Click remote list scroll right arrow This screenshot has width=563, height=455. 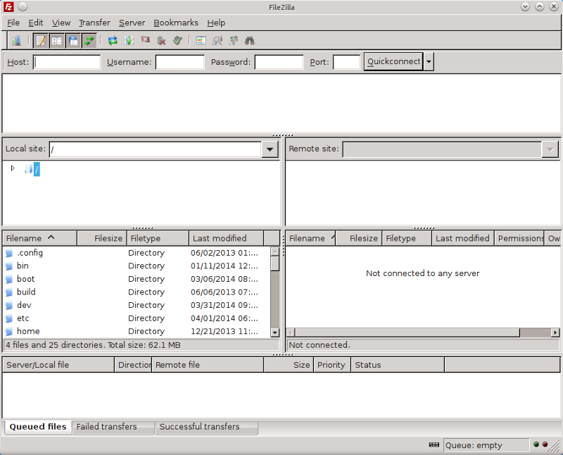click(x=555, y=332)
